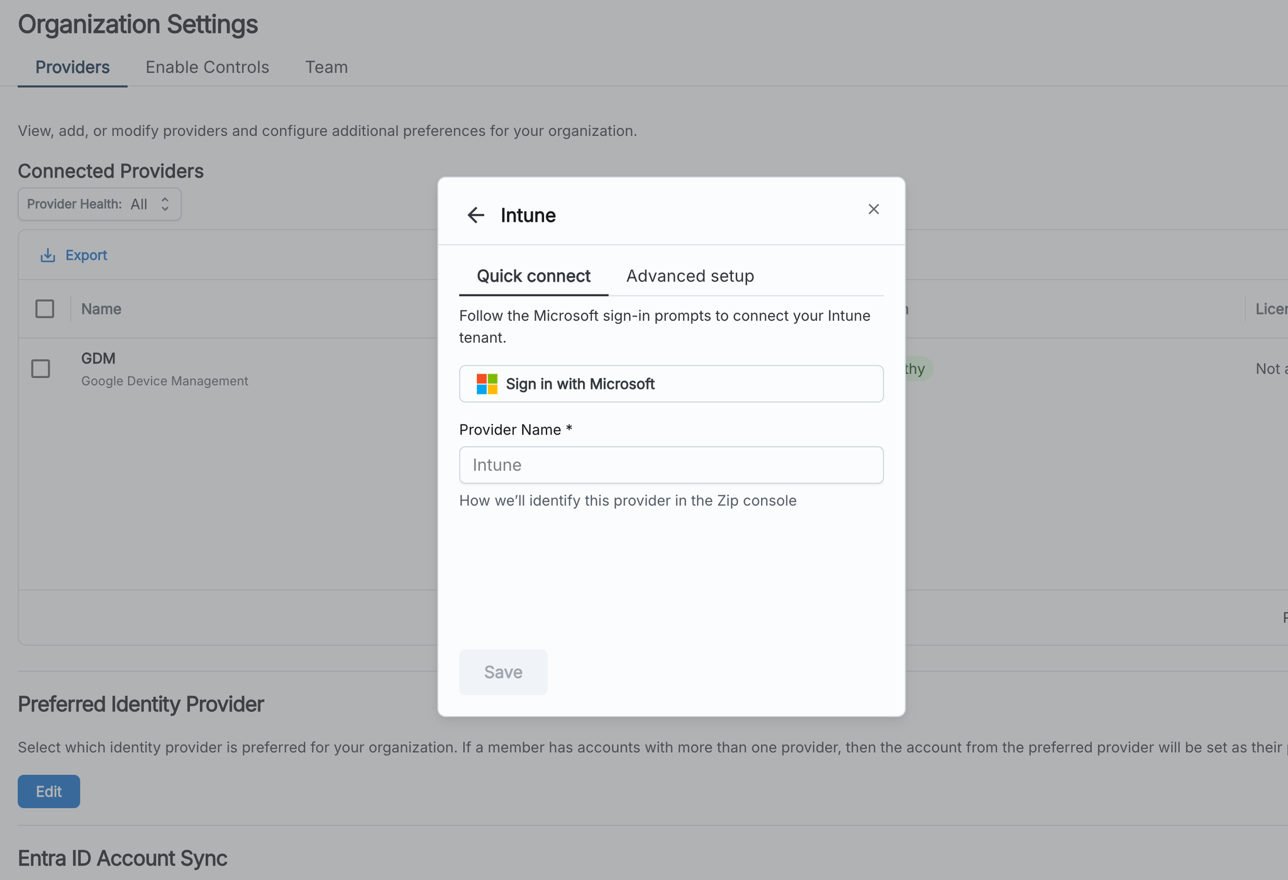
Task: Click the Provider Name * label
Action: pos(516,430)
